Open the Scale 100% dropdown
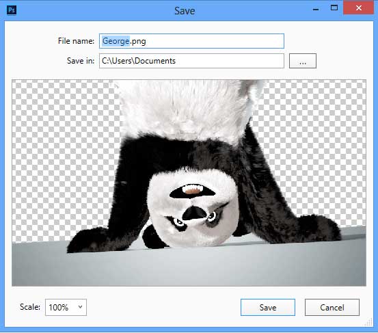378x333 pixels. pos(66,307)
